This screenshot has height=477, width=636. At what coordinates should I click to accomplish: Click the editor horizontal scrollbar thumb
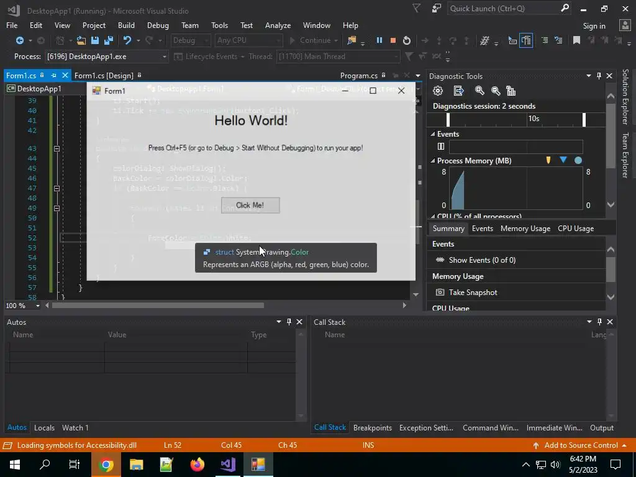tap(158, 306)
